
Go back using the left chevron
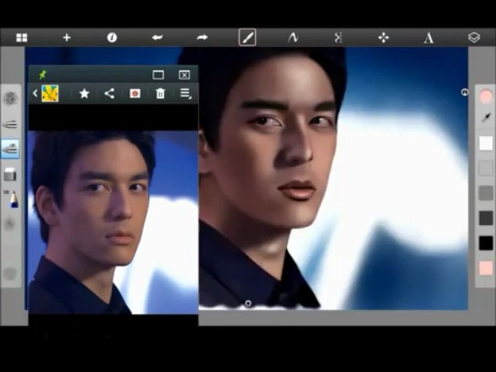(x=35, y=94)
